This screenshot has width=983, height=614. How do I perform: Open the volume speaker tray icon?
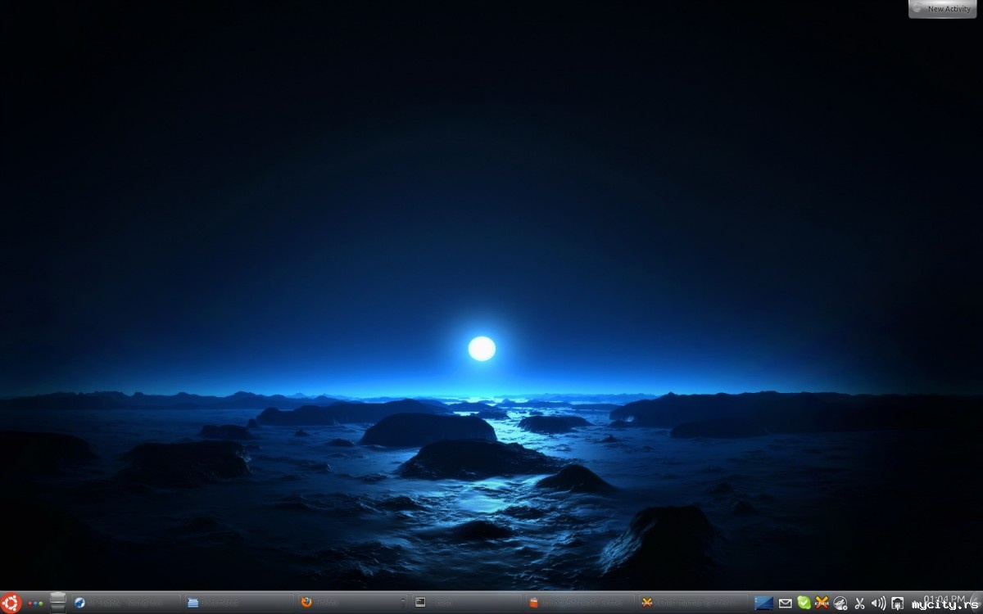coord(878,603)
